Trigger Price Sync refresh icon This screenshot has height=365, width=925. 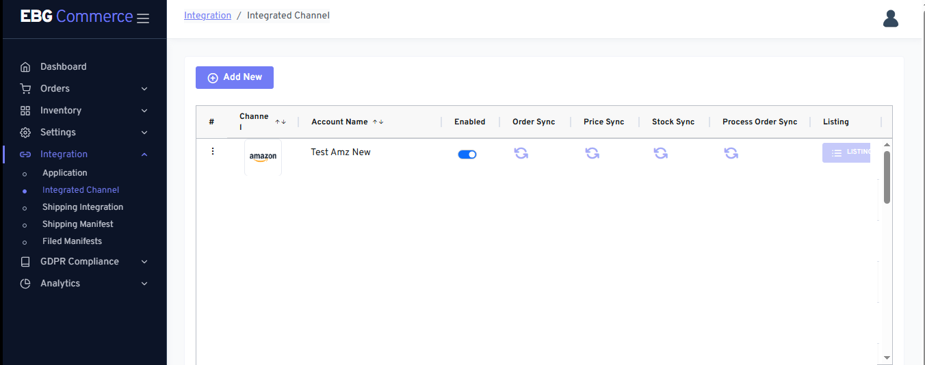click(592, 153)
